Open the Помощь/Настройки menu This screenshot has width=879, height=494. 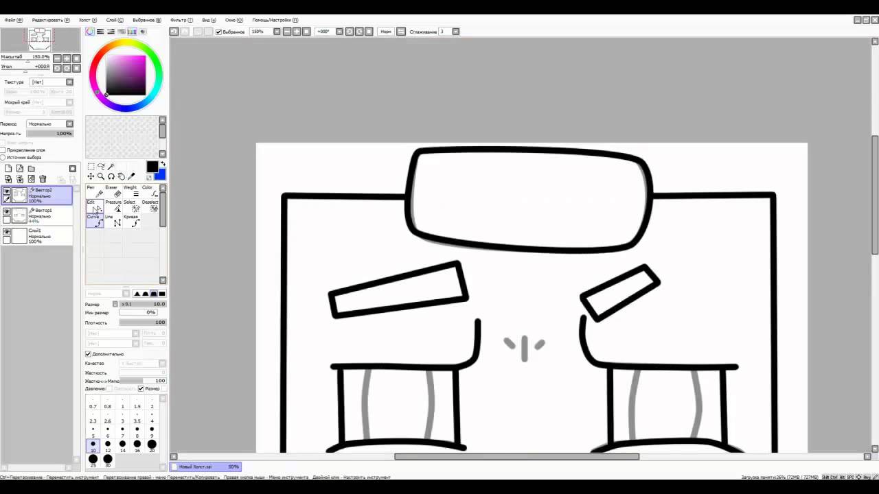[275, 20]
